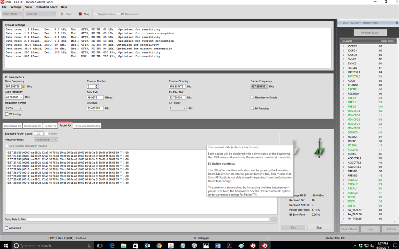Click the Register View vertical scrollbar

397,130
